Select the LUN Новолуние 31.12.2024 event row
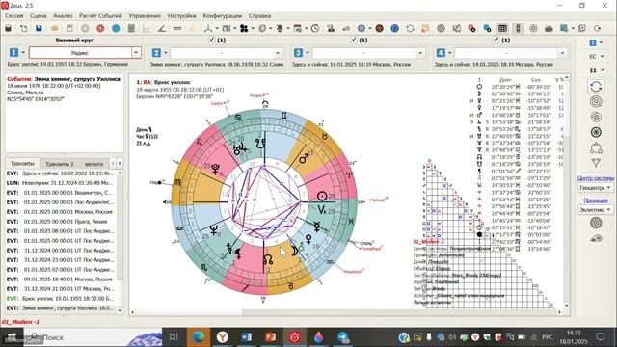 61,183
